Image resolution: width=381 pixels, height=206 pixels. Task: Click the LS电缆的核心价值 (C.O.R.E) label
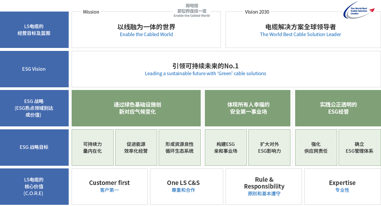click(x=34, y=186)
